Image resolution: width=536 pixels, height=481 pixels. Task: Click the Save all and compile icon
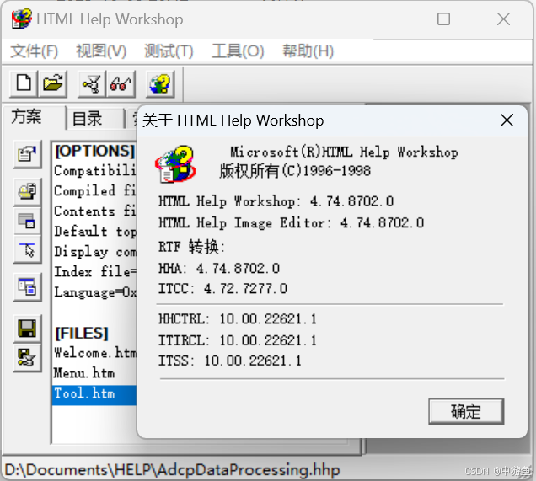(x=27, y=358)
